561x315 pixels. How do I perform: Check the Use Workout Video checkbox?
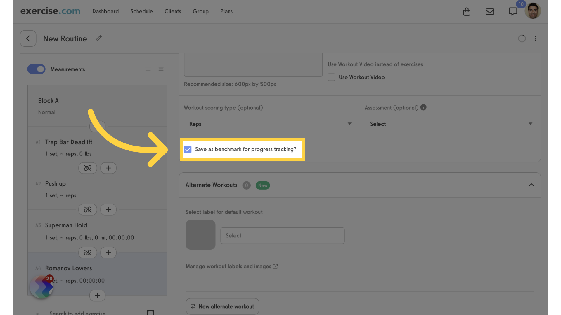click(331, 77)
